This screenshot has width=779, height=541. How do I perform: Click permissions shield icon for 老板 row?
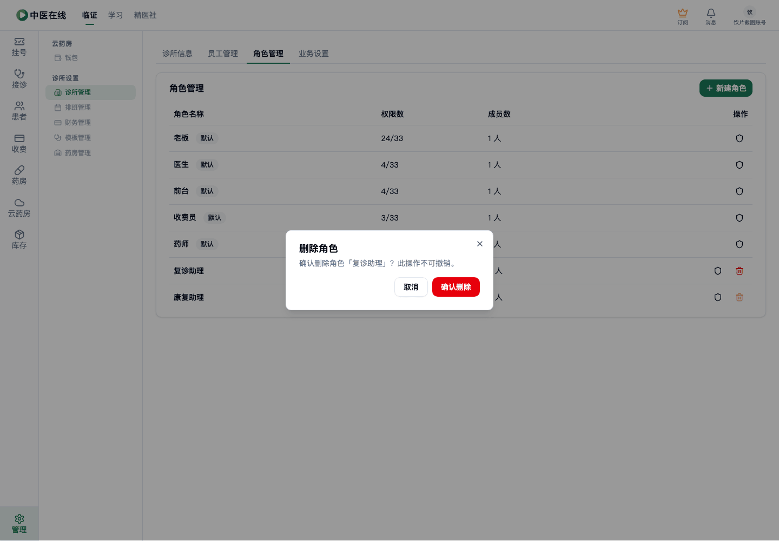coord(740,138)
